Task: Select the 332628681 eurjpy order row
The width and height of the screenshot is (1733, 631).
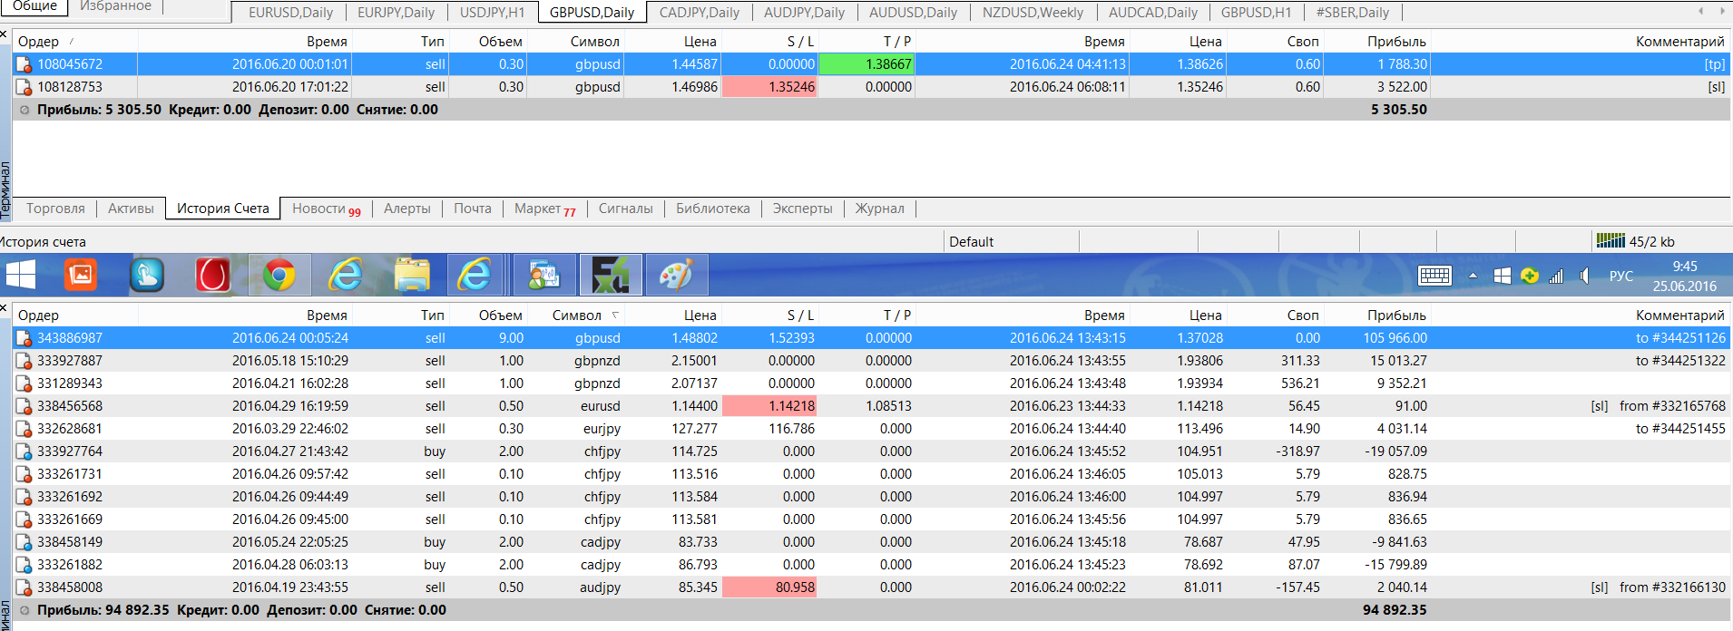Action: click(x=871, y=429)
